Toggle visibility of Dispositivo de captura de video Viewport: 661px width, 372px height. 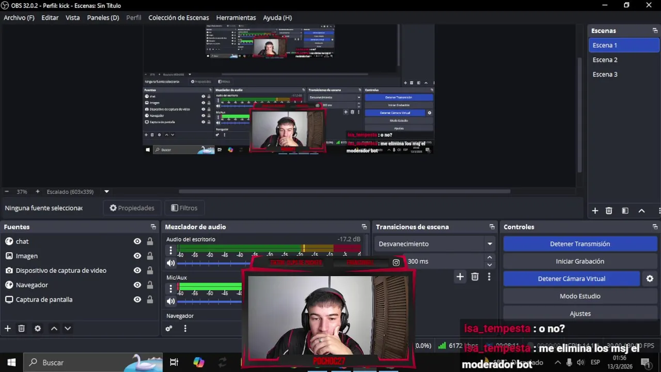[137, 270]
